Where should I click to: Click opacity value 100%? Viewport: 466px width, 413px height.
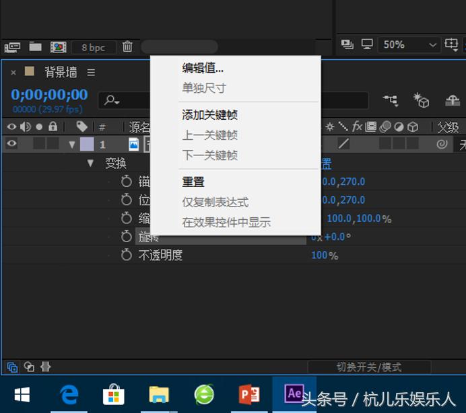[x=325, y=255]
